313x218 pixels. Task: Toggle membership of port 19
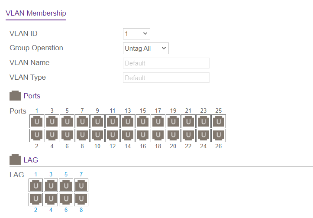[x=173, y=121]
